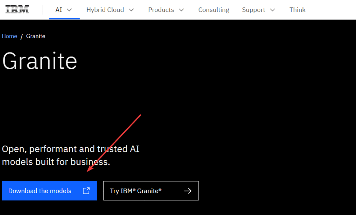Open the Products menu label
This screenshot has width=356, height=215.
(x=161, y=10)
